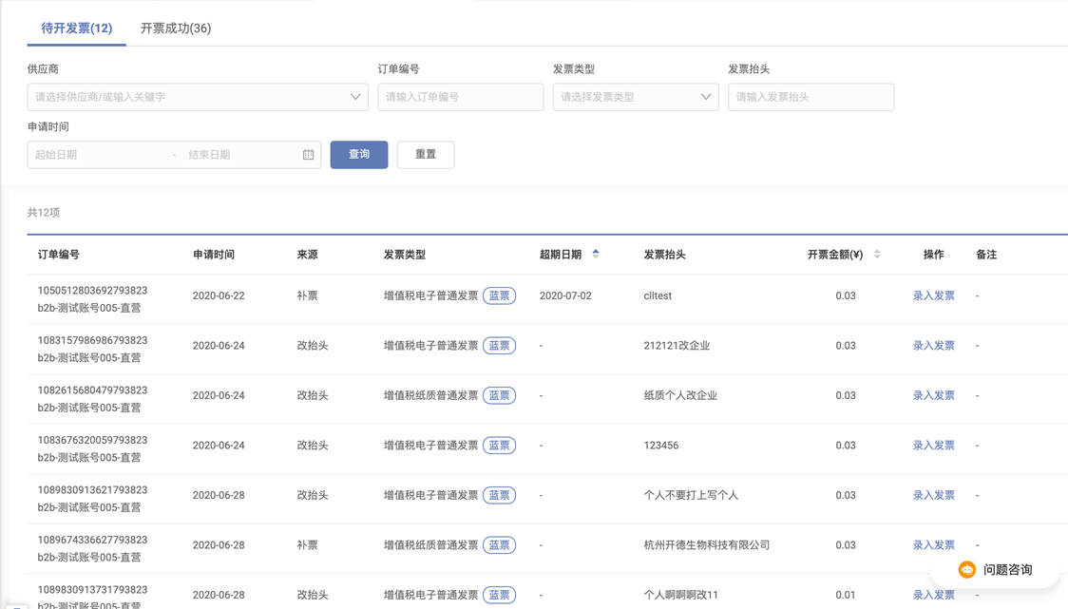The width and height of the screenshot is (1068, 609).
Task: Click 录入发票 for order 1082615680479793823
Action: (x=934, y=395)
